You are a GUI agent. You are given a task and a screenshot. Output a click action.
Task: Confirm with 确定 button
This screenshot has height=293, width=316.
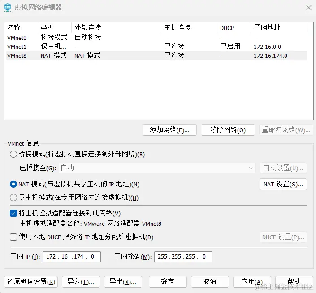coord(168,282)
